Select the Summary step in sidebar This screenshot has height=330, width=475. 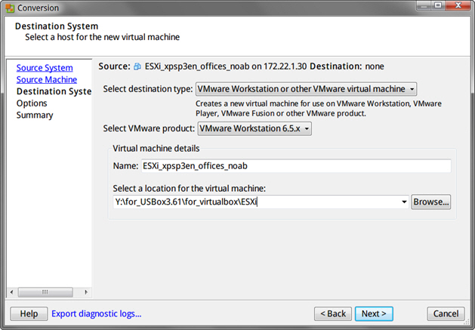point(35,116)
